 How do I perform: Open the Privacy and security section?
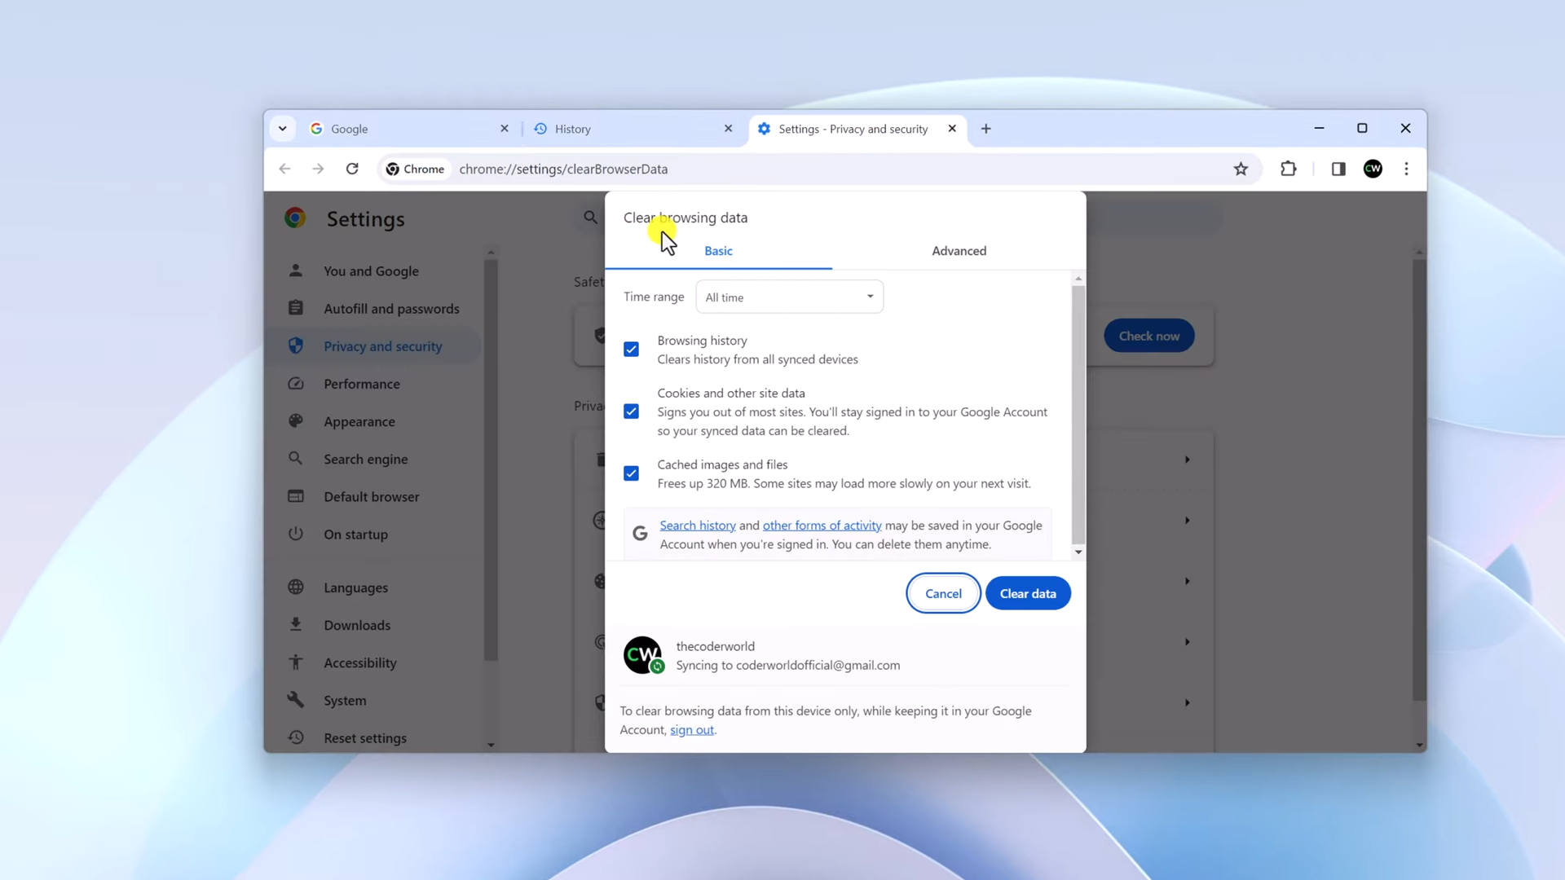pos(381,345)
